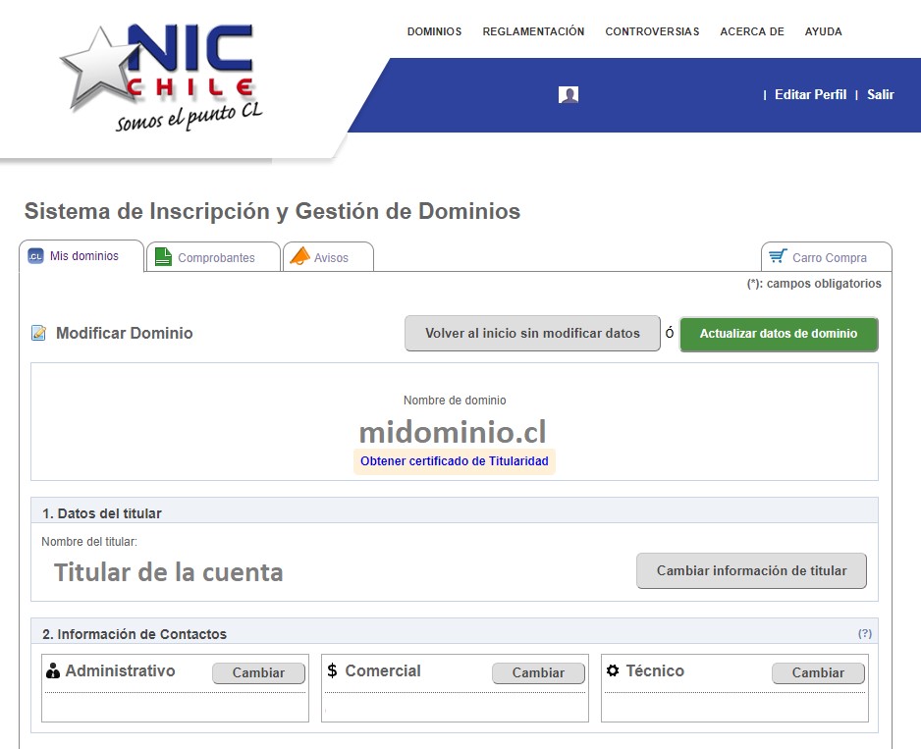
Task: Click the 1. Datos del titular header
Action: pos(101,513)
